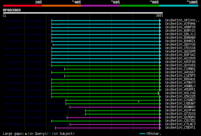This screenshot has height=136, width=201.
Task: Select the UniRef100_Q5K265 label
Action: pos(180,97)
